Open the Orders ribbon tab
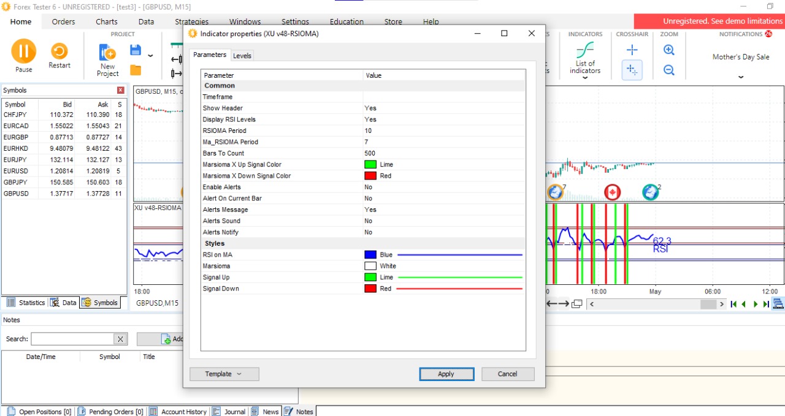Screen dimensions: 785x416 [63, 21]
